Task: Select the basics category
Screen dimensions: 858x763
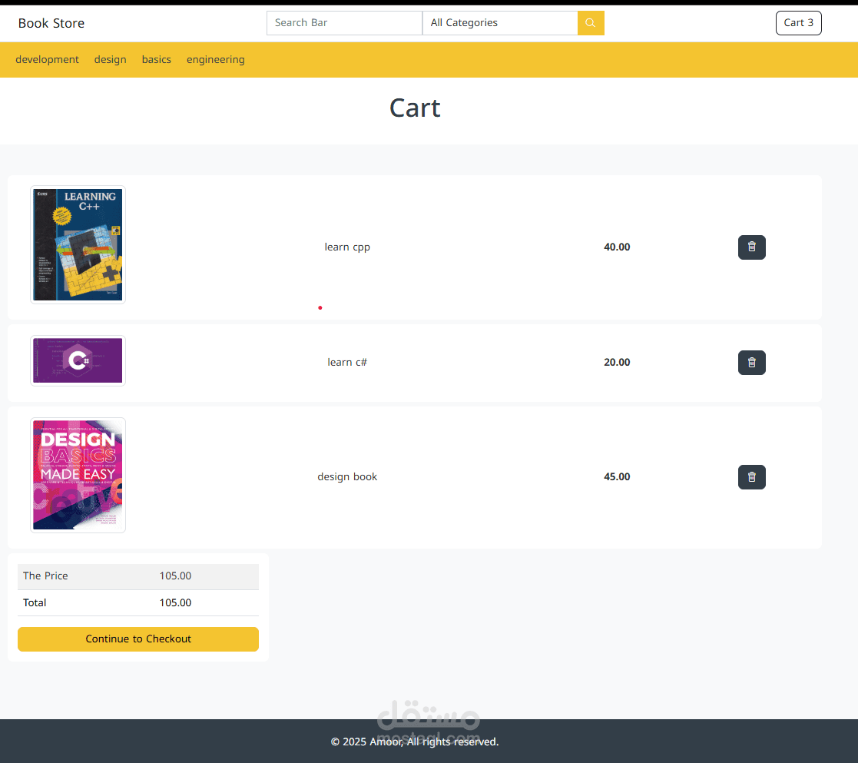Action: (157, 59)
